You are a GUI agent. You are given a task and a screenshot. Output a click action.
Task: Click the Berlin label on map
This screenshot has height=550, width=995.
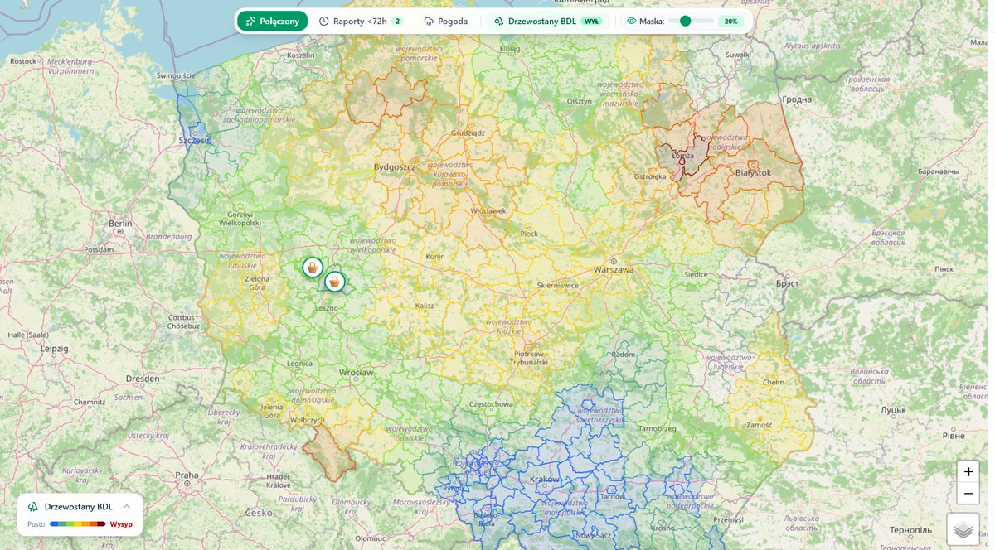[120, 224]
